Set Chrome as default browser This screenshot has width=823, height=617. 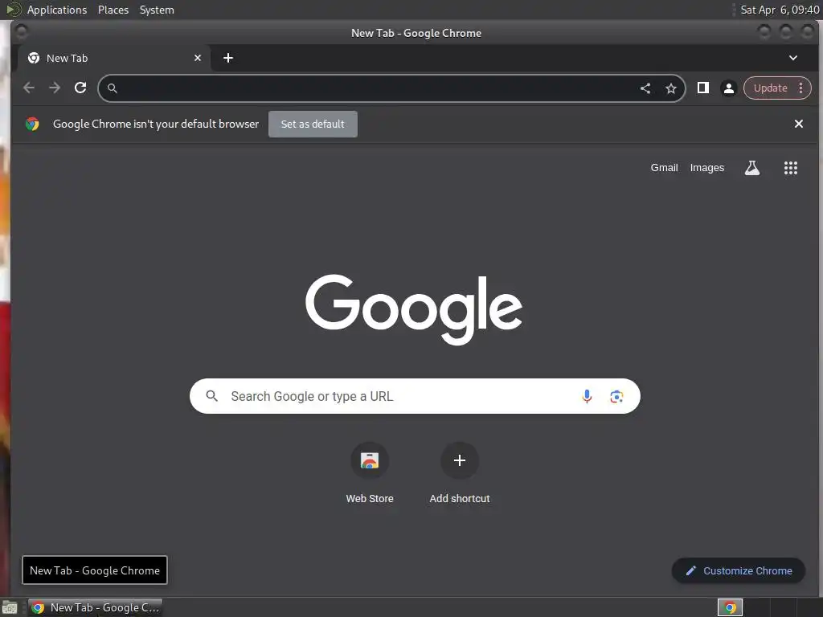coord(313,125)
